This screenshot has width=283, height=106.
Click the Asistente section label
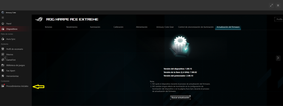(x=5, y=44)
